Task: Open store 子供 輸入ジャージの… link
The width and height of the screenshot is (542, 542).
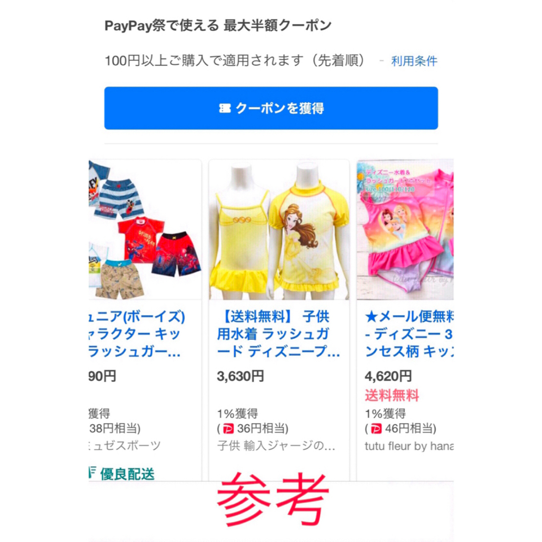Action: click(276, 446)
